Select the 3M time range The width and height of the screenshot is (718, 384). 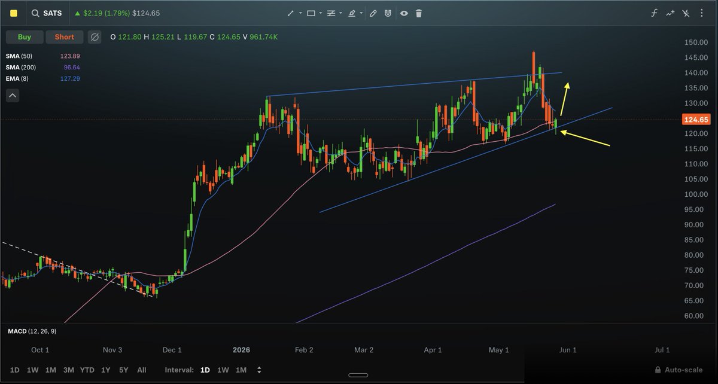pos(69,370)
